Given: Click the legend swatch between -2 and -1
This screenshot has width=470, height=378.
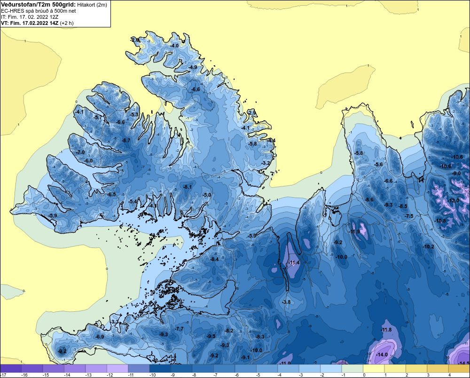Looking at the screenshot, I should pyautogui.click(x=331, y=369).
